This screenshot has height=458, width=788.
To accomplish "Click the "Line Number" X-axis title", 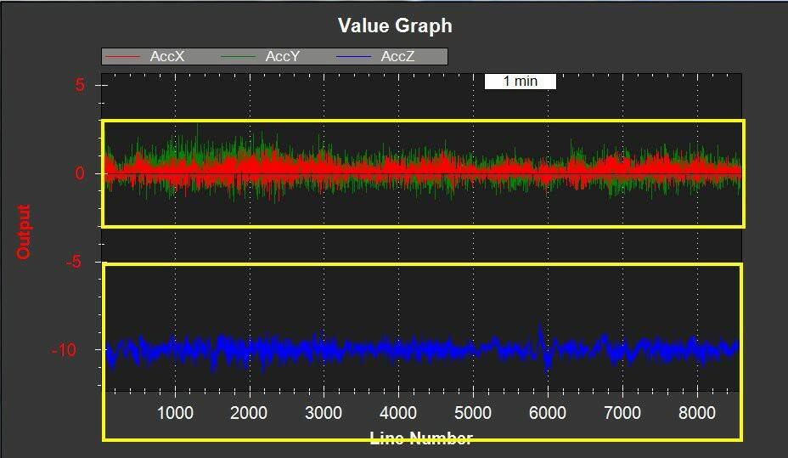I will tap(421, 438).
